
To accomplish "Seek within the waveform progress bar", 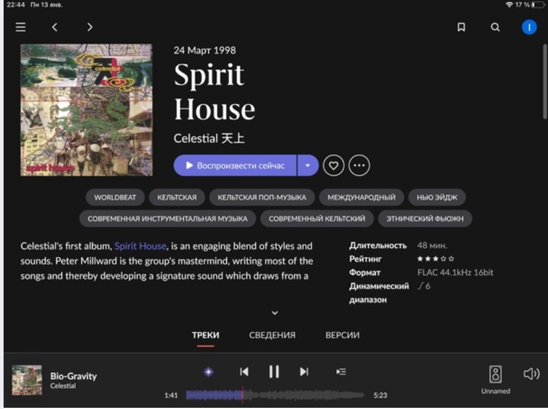I will click(x=275, y=395).
